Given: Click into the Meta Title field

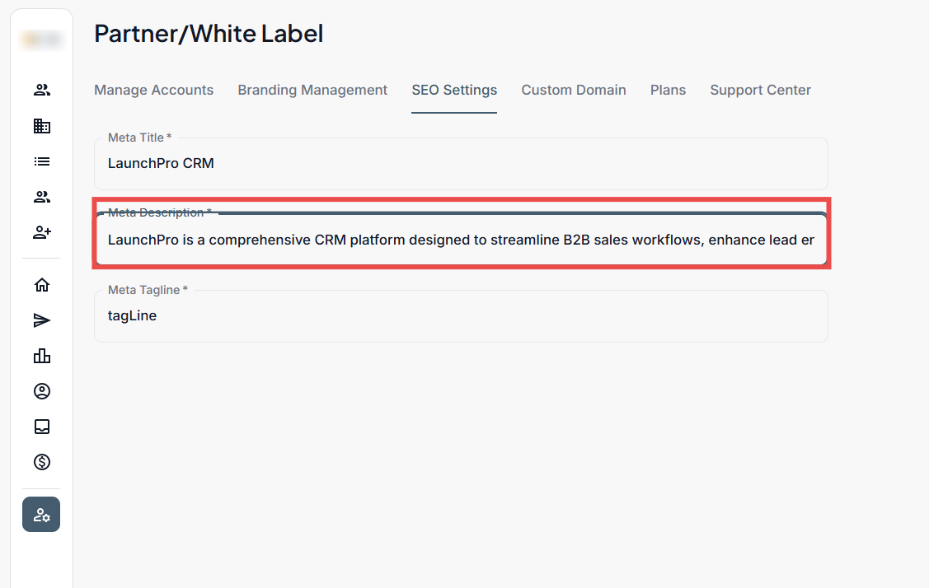Looking at the screenshot, I should pyautogui.click(x=461, y=164).
